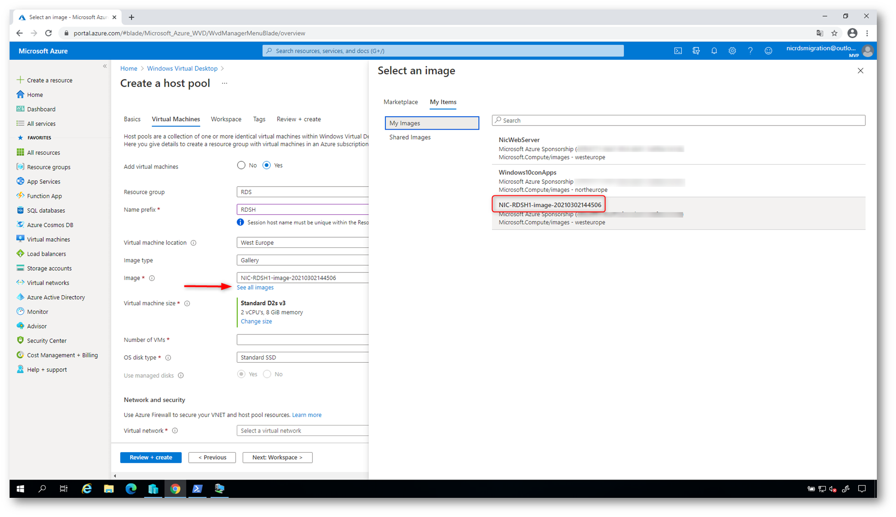896x517 pixels.
Task: Open Dashboard in the sidebar
Action: (x=41, y=109)
